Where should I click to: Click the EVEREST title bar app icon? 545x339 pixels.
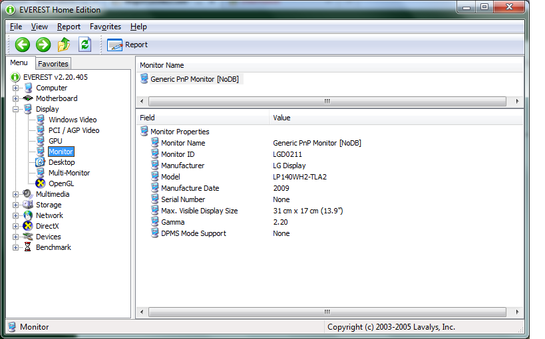click(11, 10)
